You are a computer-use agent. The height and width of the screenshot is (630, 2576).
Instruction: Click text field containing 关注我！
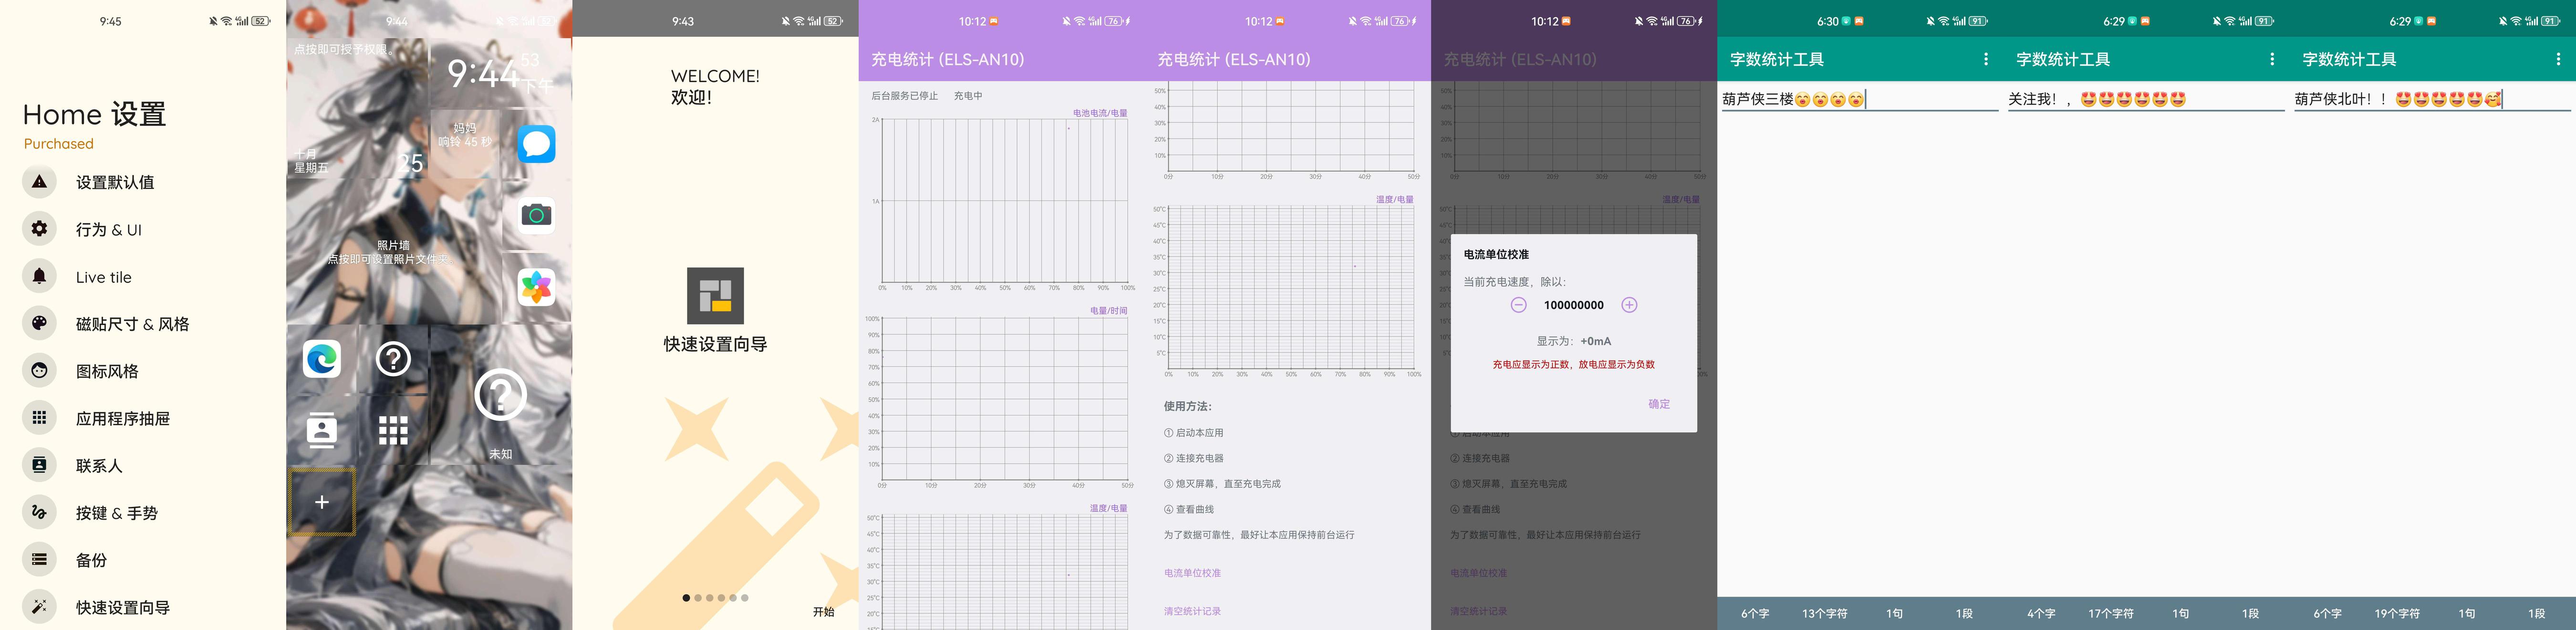[2145, 99]
